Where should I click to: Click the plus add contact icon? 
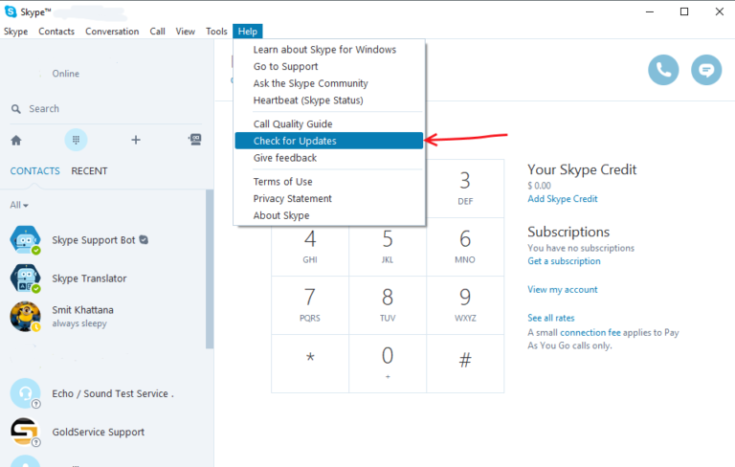136,140
